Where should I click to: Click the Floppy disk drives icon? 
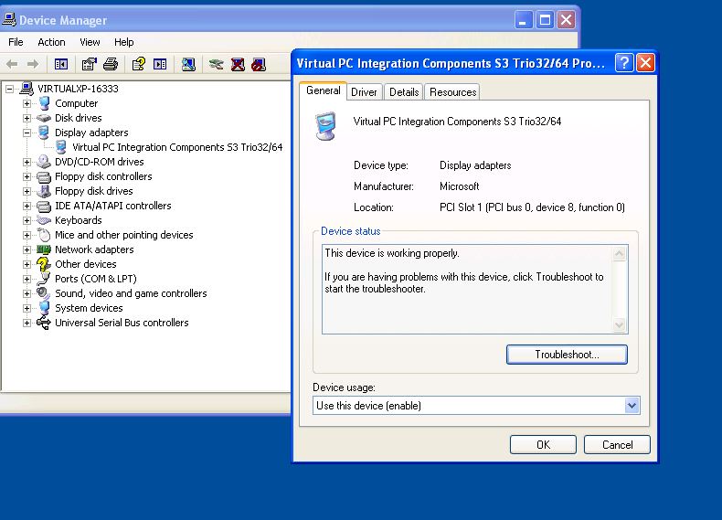44,191
